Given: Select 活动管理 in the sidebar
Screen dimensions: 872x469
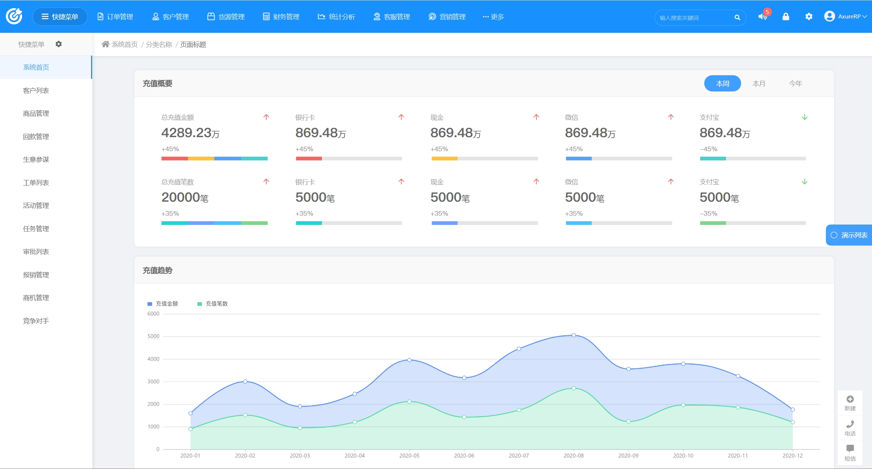Looking at the screenshot, I should (x=46, y=205).
